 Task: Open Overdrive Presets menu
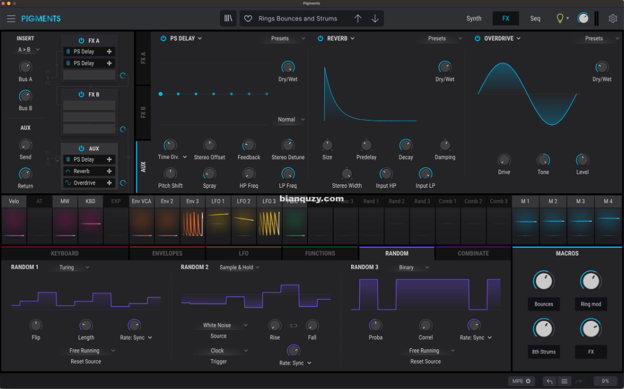[x=602, y=38]
